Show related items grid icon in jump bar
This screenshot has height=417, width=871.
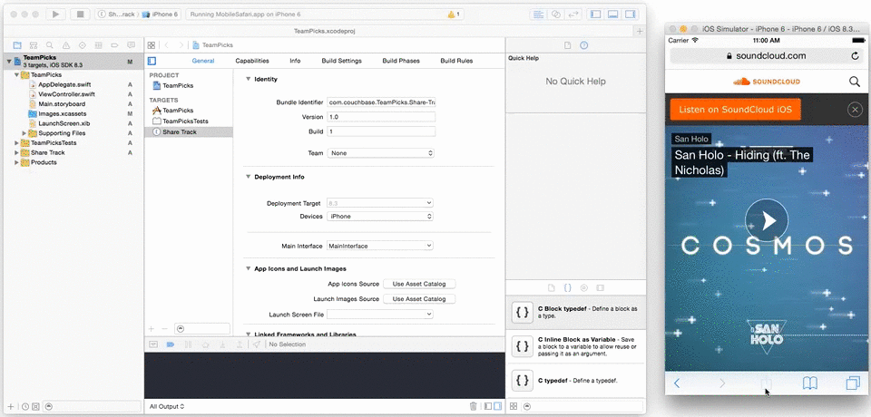(152, 45)
